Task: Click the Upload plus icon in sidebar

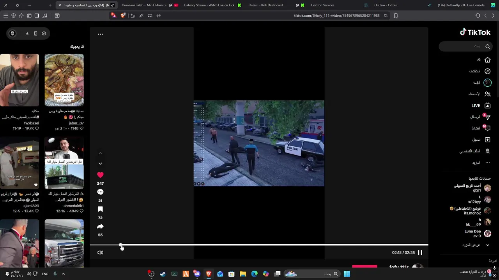Action: (487, 140)
